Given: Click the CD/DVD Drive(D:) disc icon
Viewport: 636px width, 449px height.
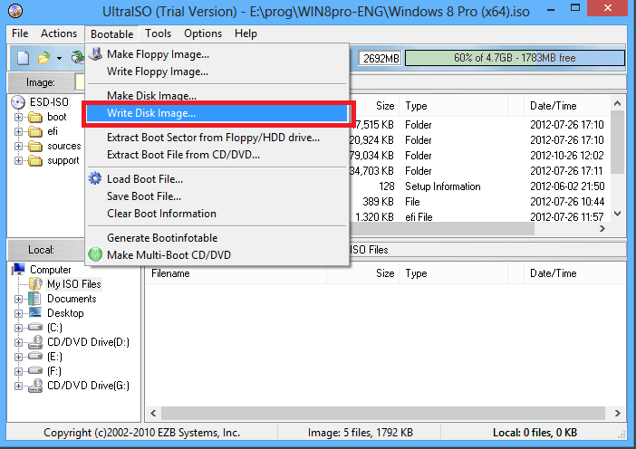Looking at the screenshot, I should coord(35,342).
